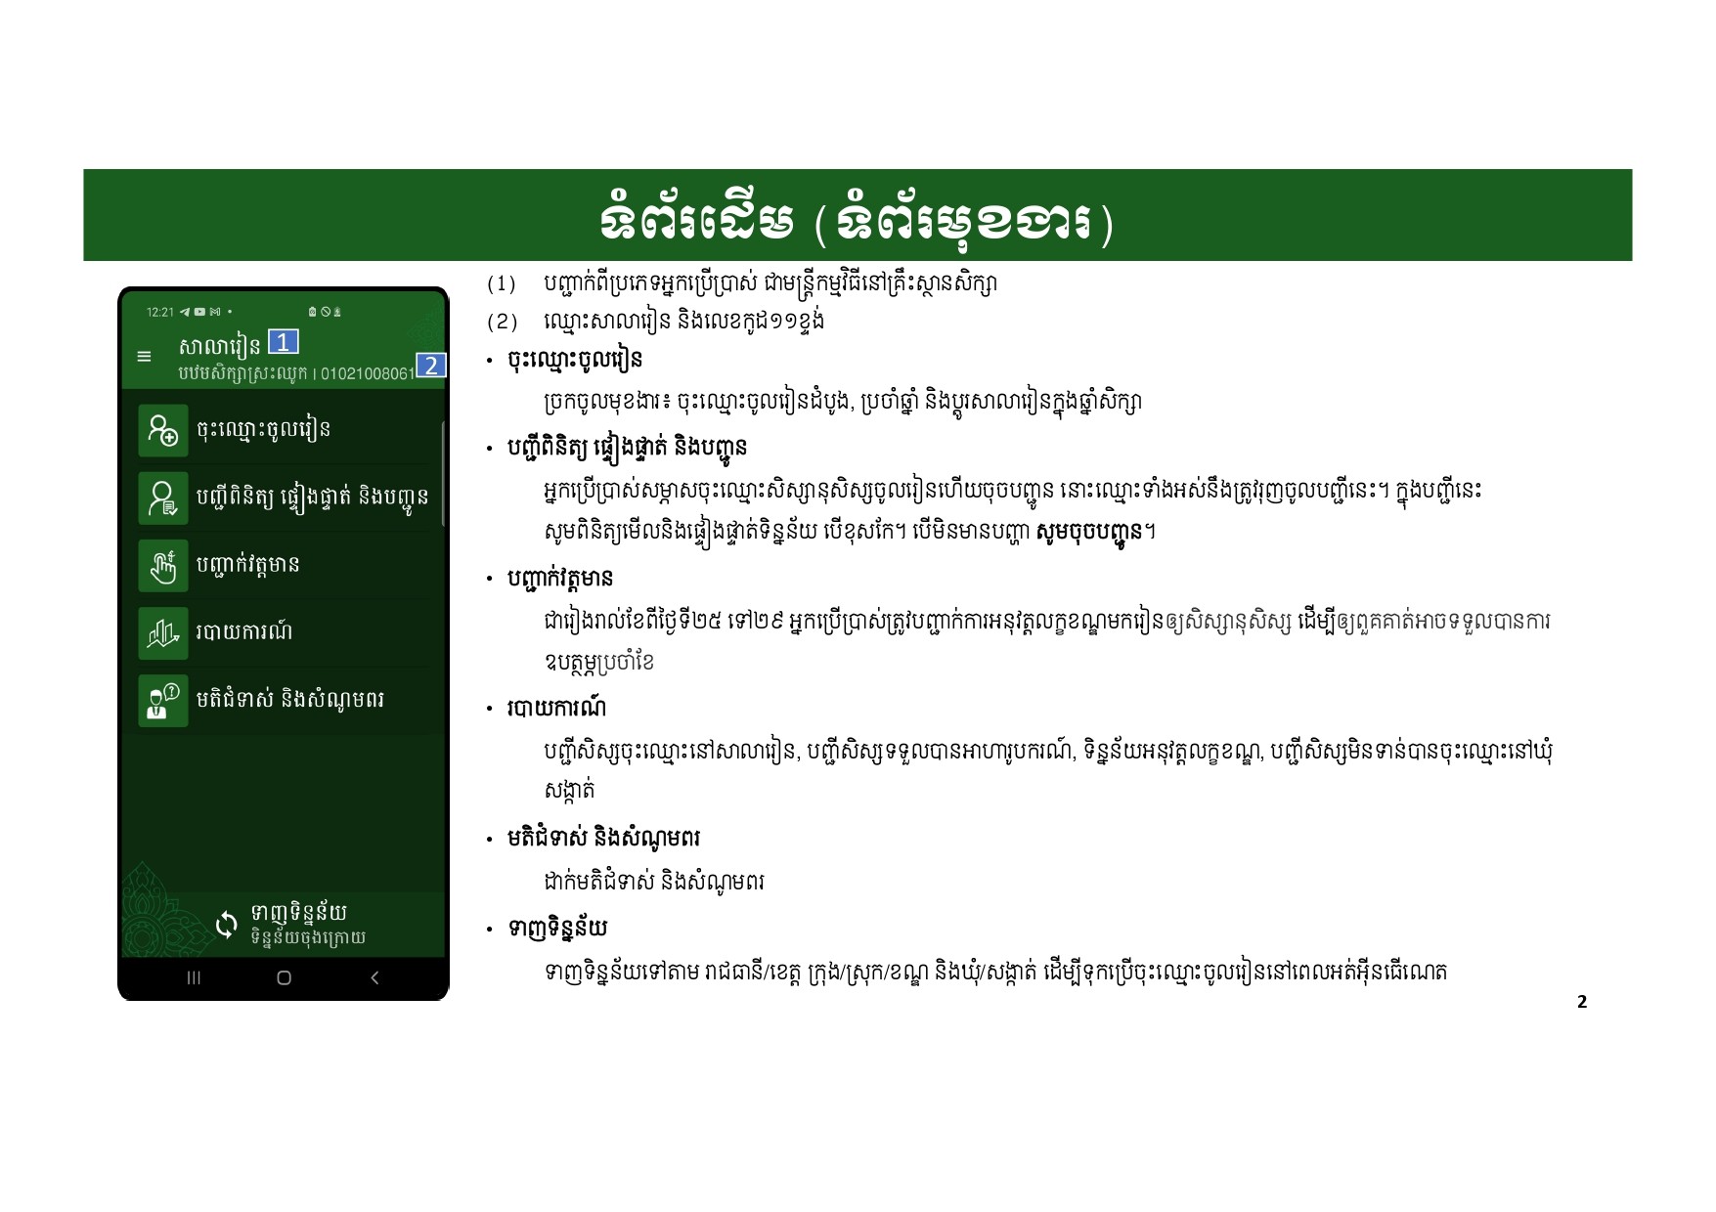Viewport: 1716px width, 1212px height.
Task: Click the bold heading ទាញទិន្នន័យ in the description list
Action: 557,928
